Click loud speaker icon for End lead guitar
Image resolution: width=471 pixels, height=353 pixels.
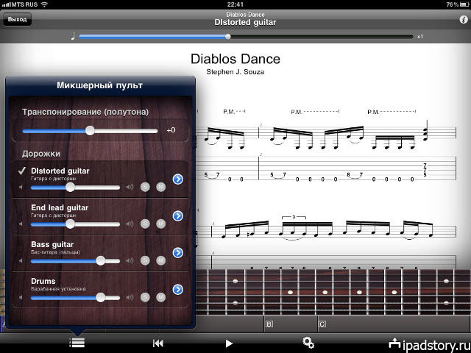tap(130, 224)
